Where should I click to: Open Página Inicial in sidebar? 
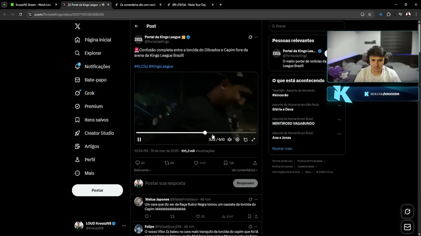point(93,40)
